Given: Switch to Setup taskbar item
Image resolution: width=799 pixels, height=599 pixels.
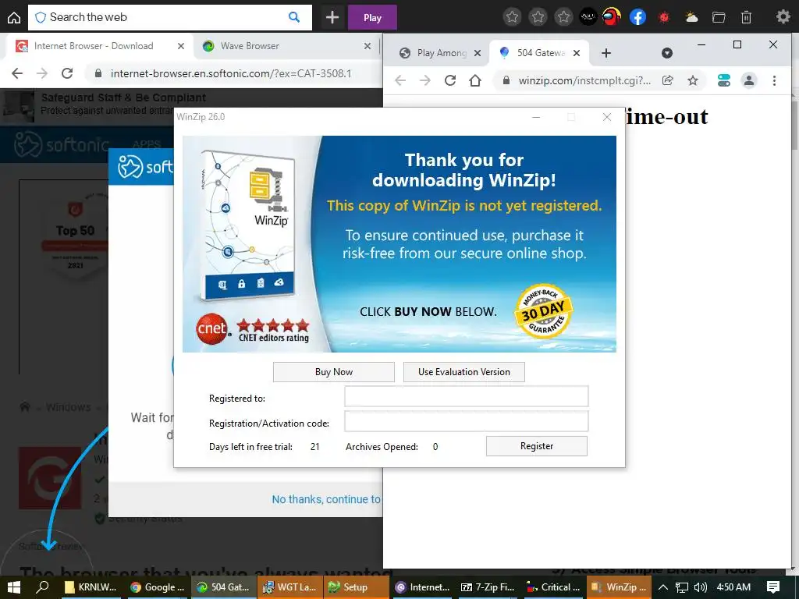Looking at the screenshot, I should pyautogui.click(x=356, y=587).
